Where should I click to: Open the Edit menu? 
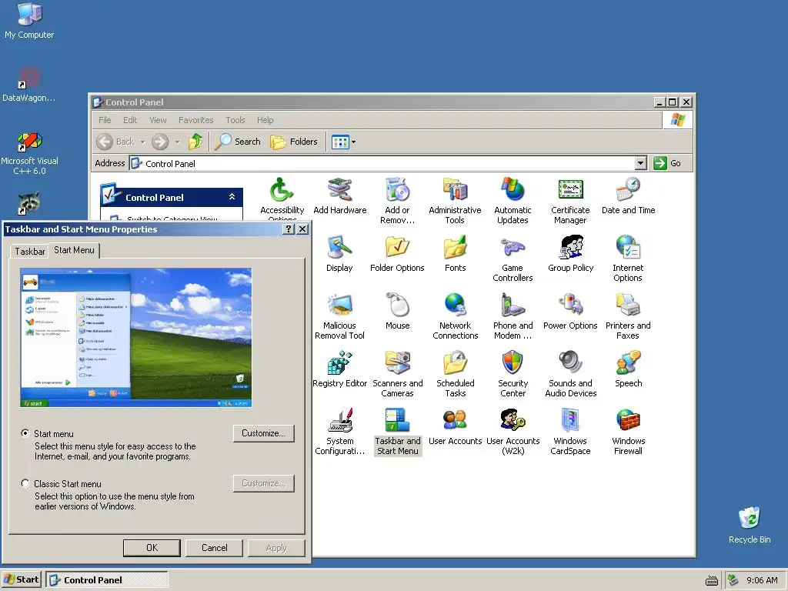click(x=130, y=120)
